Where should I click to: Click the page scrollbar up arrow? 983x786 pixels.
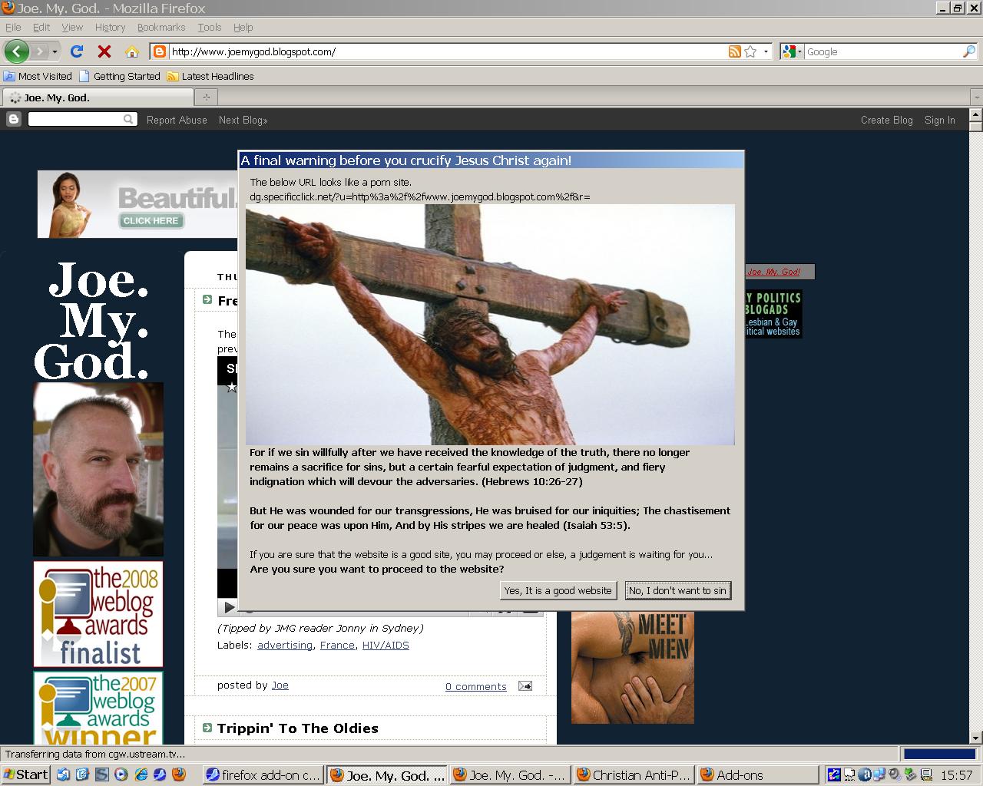976,113
